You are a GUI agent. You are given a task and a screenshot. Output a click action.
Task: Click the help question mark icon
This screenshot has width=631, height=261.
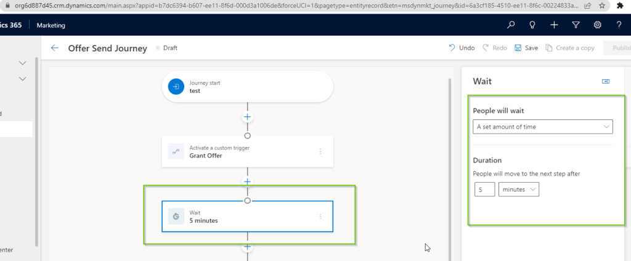tap(619, 25)
